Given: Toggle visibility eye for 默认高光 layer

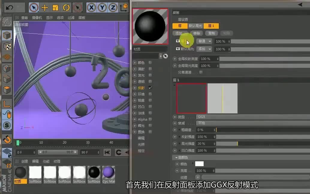Looking at the screenshot, I should (x=178, y=49).
